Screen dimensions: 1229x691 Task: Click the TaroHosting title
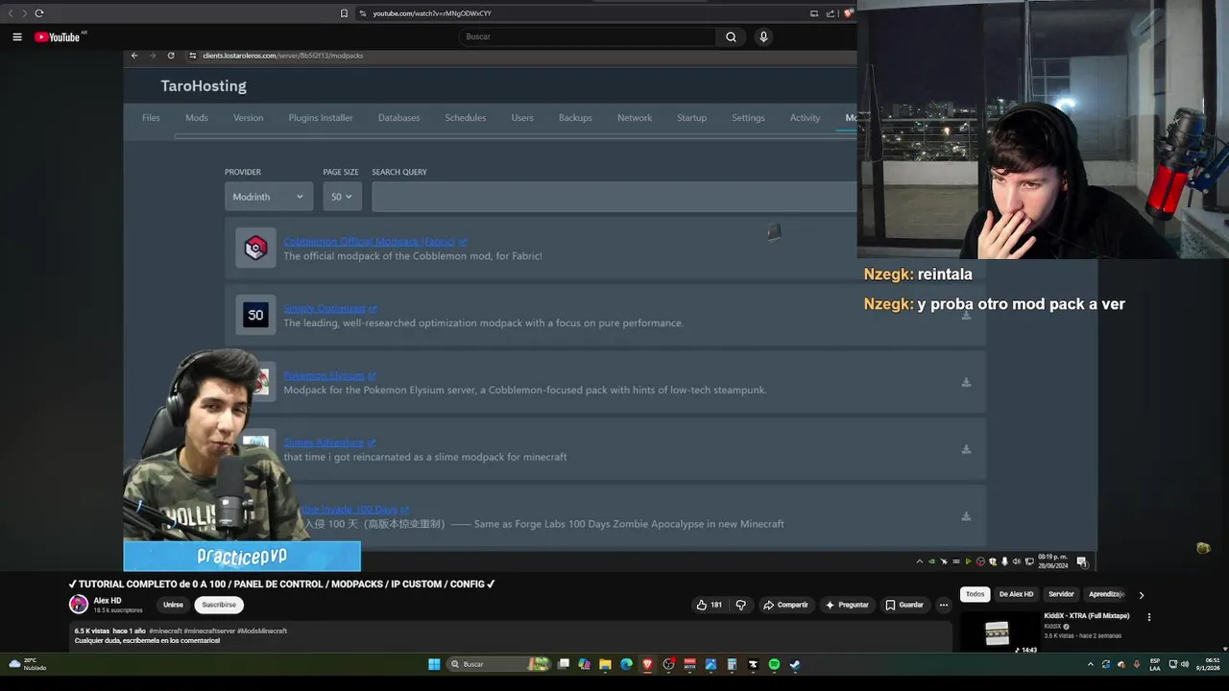click(x=204, y=85)
